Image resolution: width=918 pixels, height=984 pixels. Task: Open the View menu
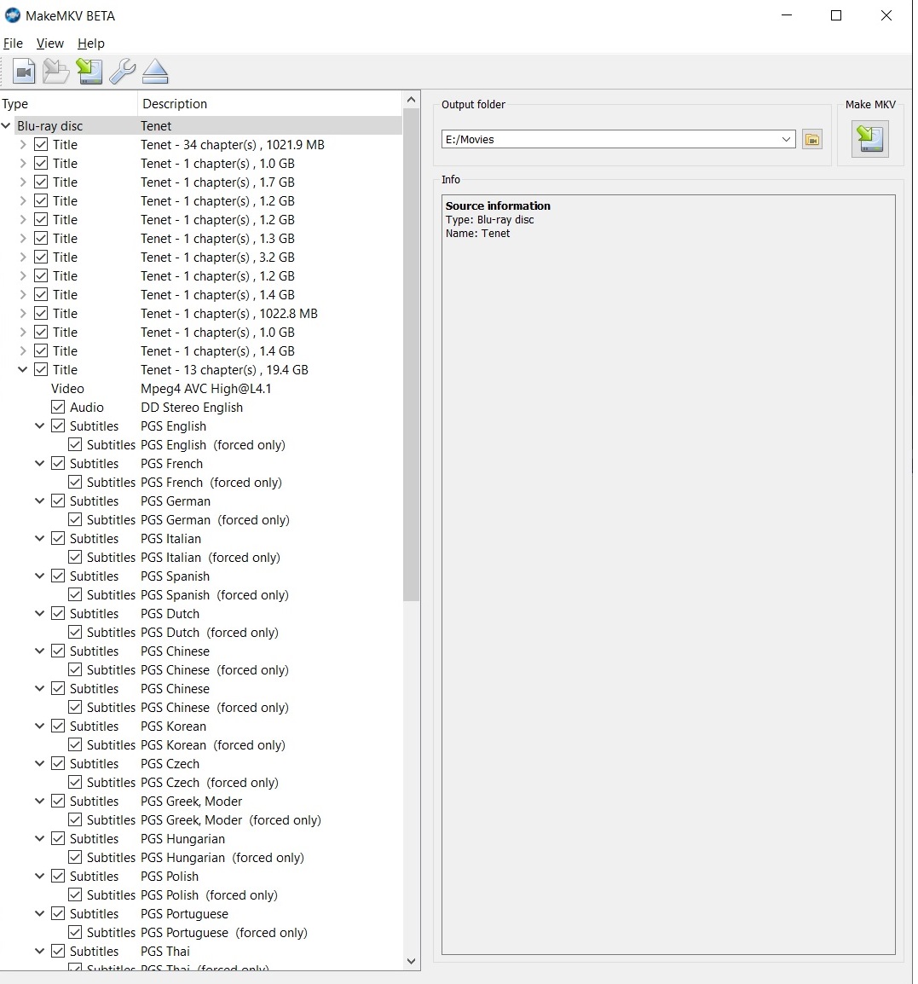[x=50, y=43]
